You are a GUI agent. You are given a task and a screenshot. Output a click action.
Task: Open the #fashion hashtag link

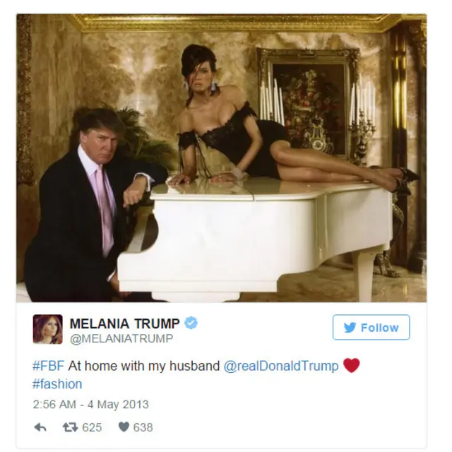[x=57, y=384]
